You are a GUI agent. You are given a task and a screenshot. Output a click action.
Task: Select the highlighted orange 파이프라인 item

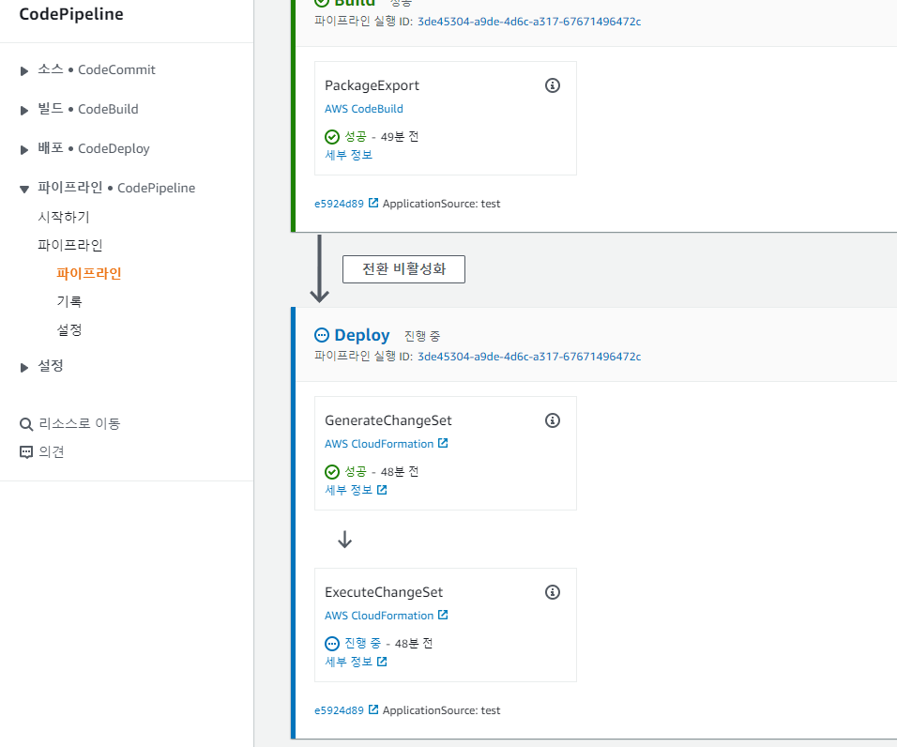coord(89,273)
